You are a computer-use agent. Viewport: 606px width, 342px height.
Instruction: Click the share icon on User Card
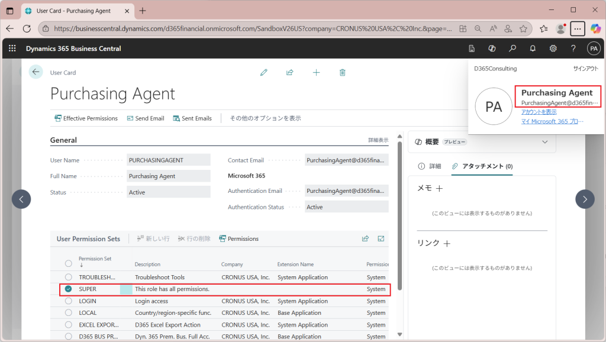pos(289,72)
